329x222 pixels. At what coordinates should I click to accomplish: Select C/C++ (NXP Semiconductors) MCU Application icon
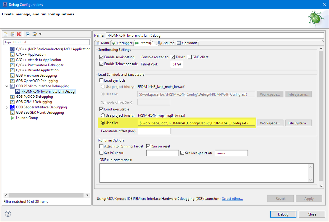click(x=13, y=49)
